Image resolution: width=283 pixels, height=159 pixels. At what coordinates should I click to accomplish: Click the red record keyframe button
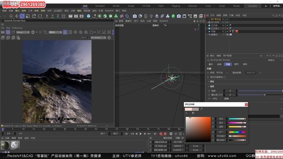161,134
